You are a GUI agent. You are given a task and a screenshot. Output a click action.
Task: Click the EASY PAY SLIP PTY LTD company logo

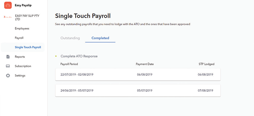click(x=8, y=17)
